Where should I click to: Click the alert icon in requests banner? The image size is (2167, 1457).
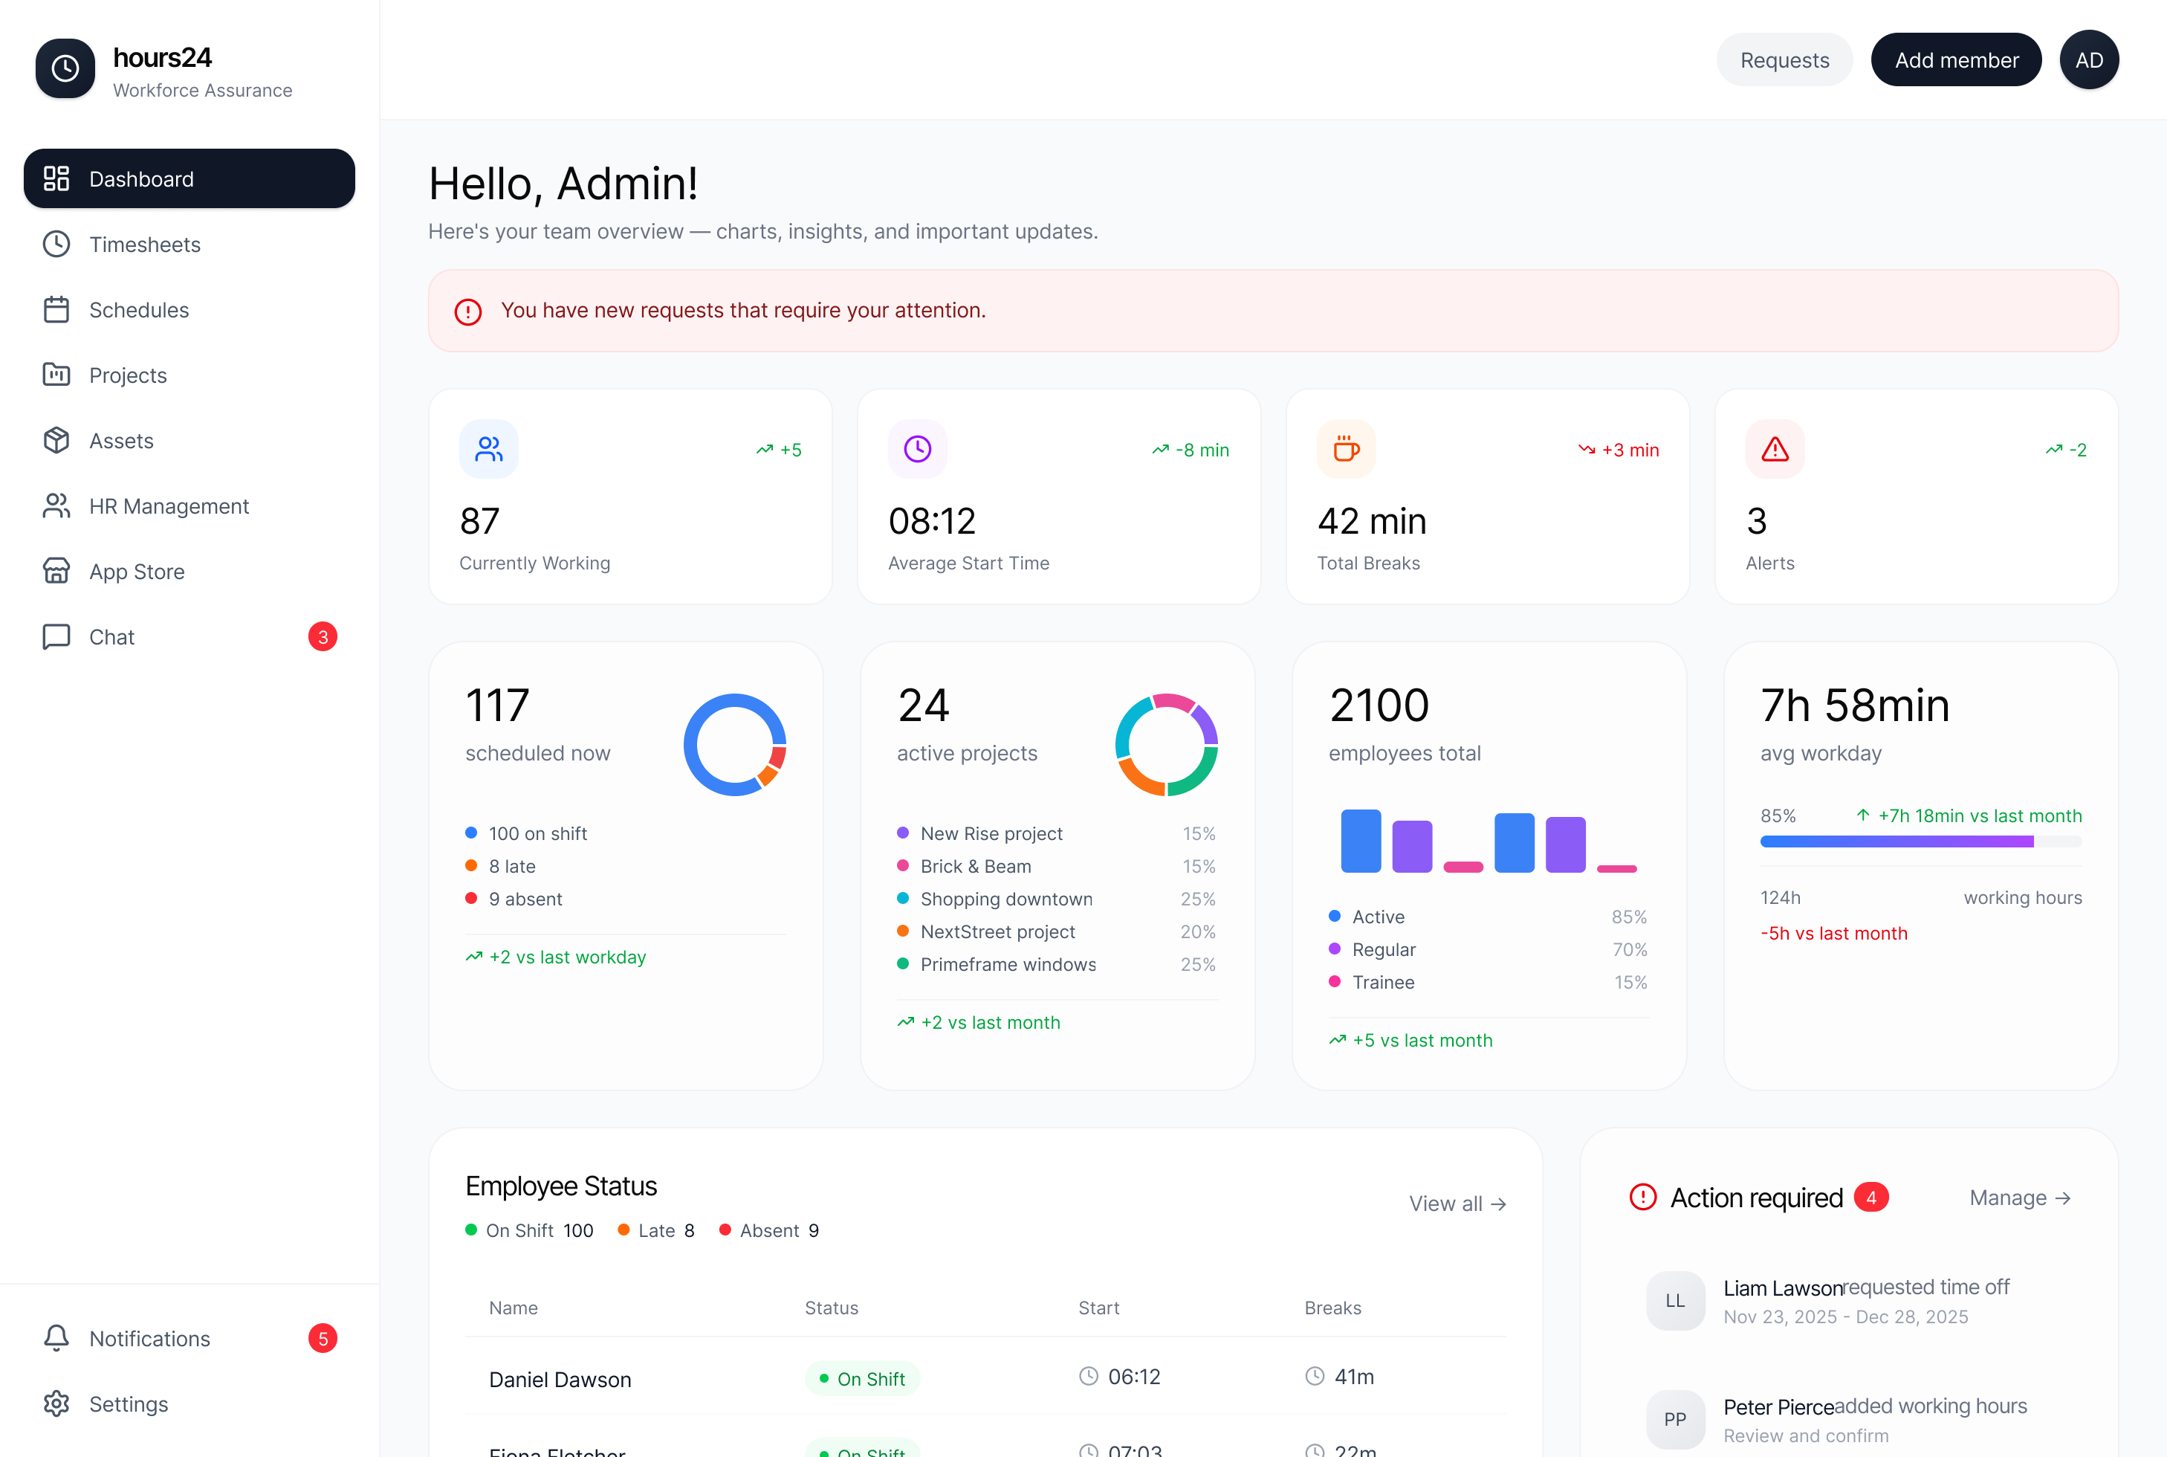(x=468, y=311)
